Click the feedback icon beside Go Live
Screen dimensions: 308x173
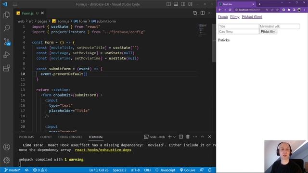pyautogui.click(x=202, y=170)
